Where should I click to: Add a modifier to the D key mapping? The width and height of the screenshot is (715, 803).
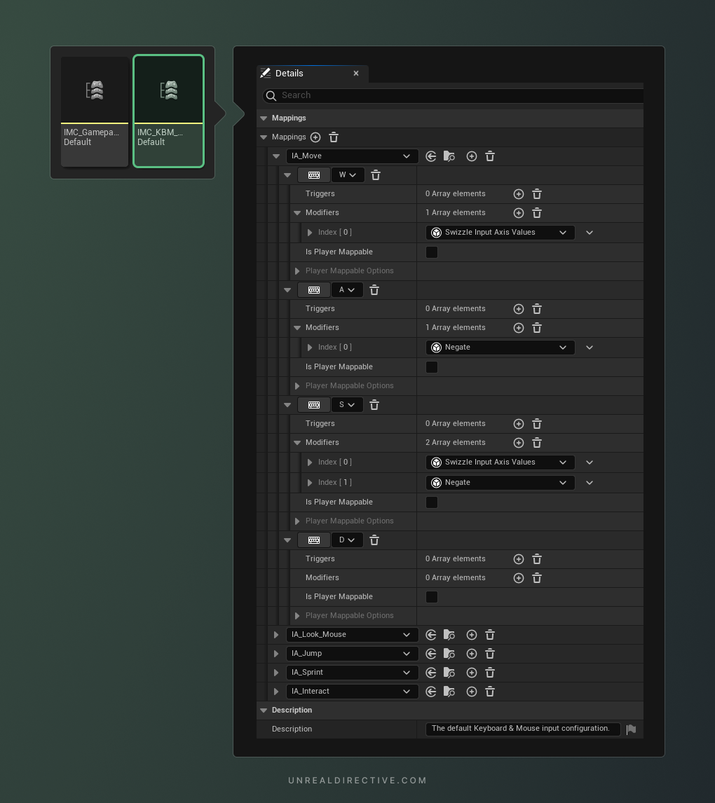(519, 578)
